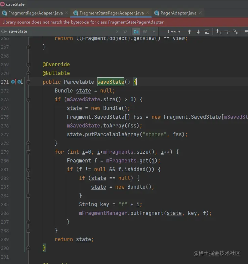Viewport: 248px width, 264px height.
Task: Close the FragmentPagerAdapter.java tab
Action: pos(67,13)
